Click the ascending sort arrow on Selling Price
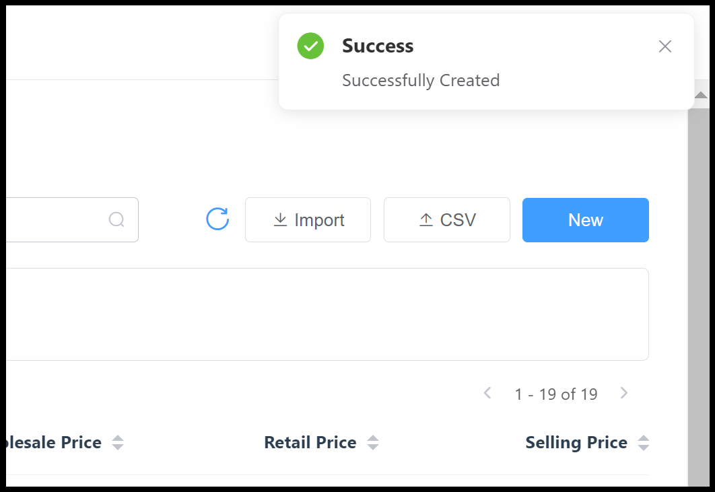Screen dimensions: 715x492 tap(644, 439)
